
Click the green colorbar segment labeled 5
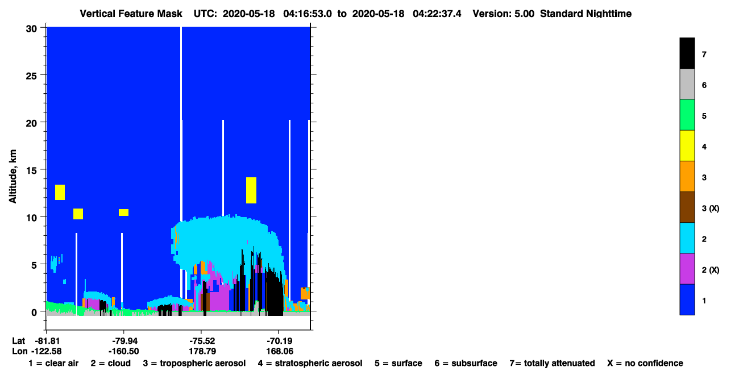pyautogui.click(x=687, y=115)
